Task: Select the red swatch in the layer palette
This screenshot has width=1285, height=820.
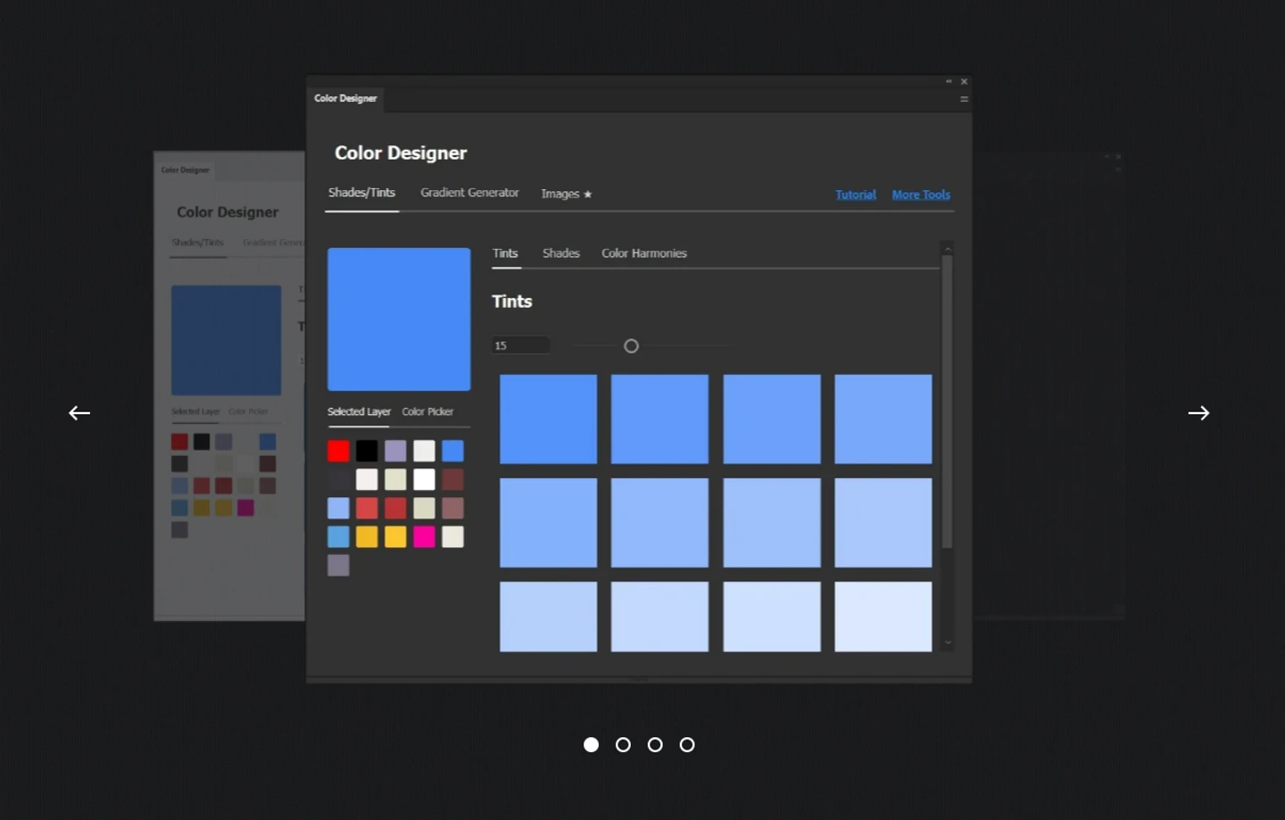Action: click(338, 451)
